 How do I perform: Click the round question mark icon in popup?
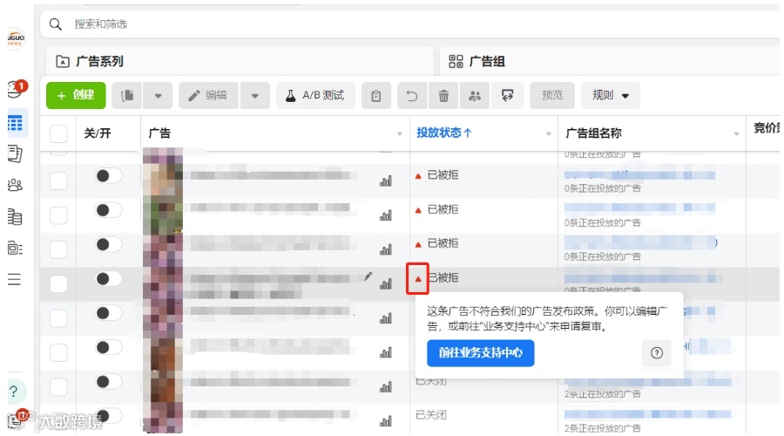(x=657, y=353)
